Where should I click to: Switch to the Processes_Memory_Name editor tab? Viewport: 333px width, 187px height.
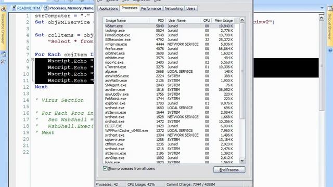(69, 8)
